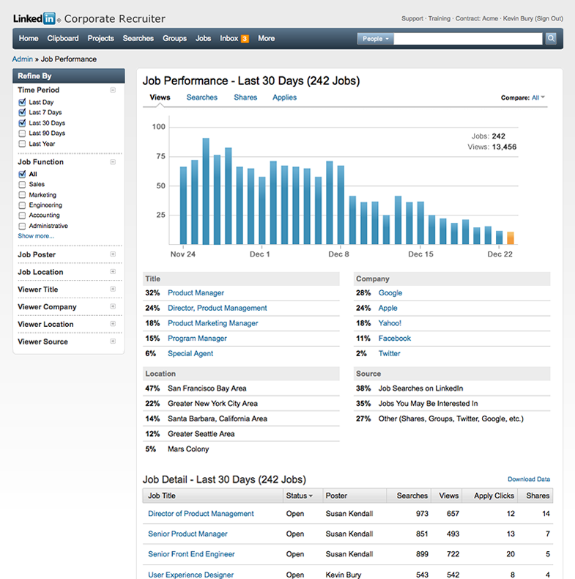Check the Accounting job function

[22, 215]
